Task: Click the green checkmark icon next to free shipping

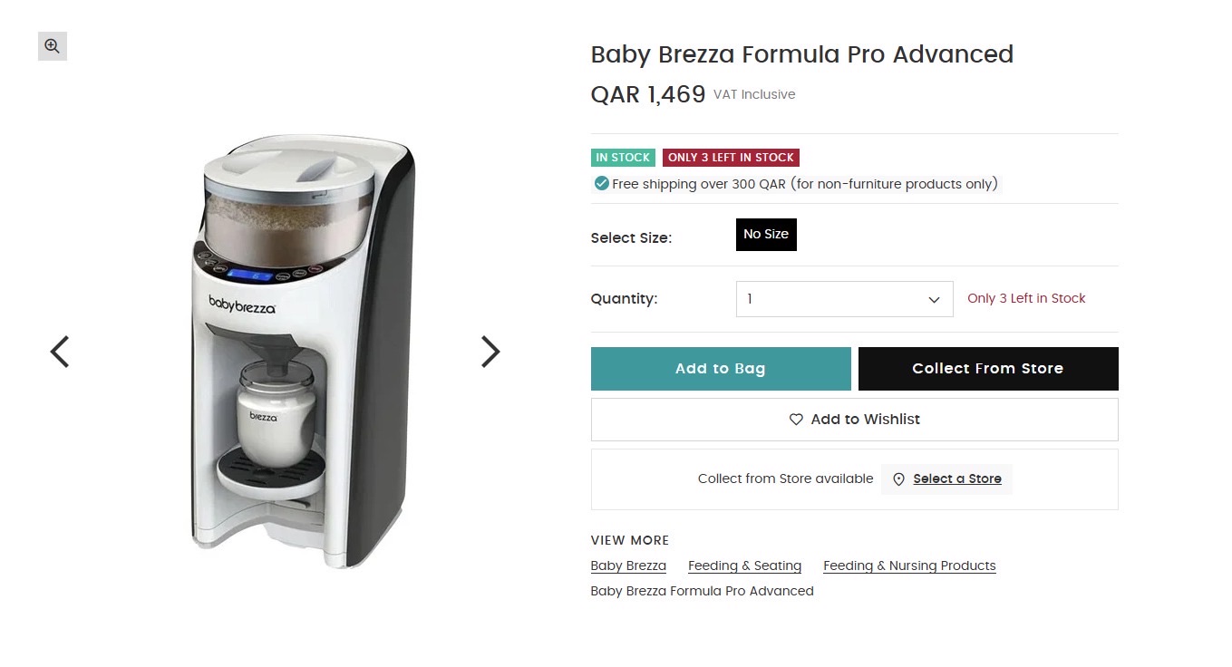Action: (600, 184)
